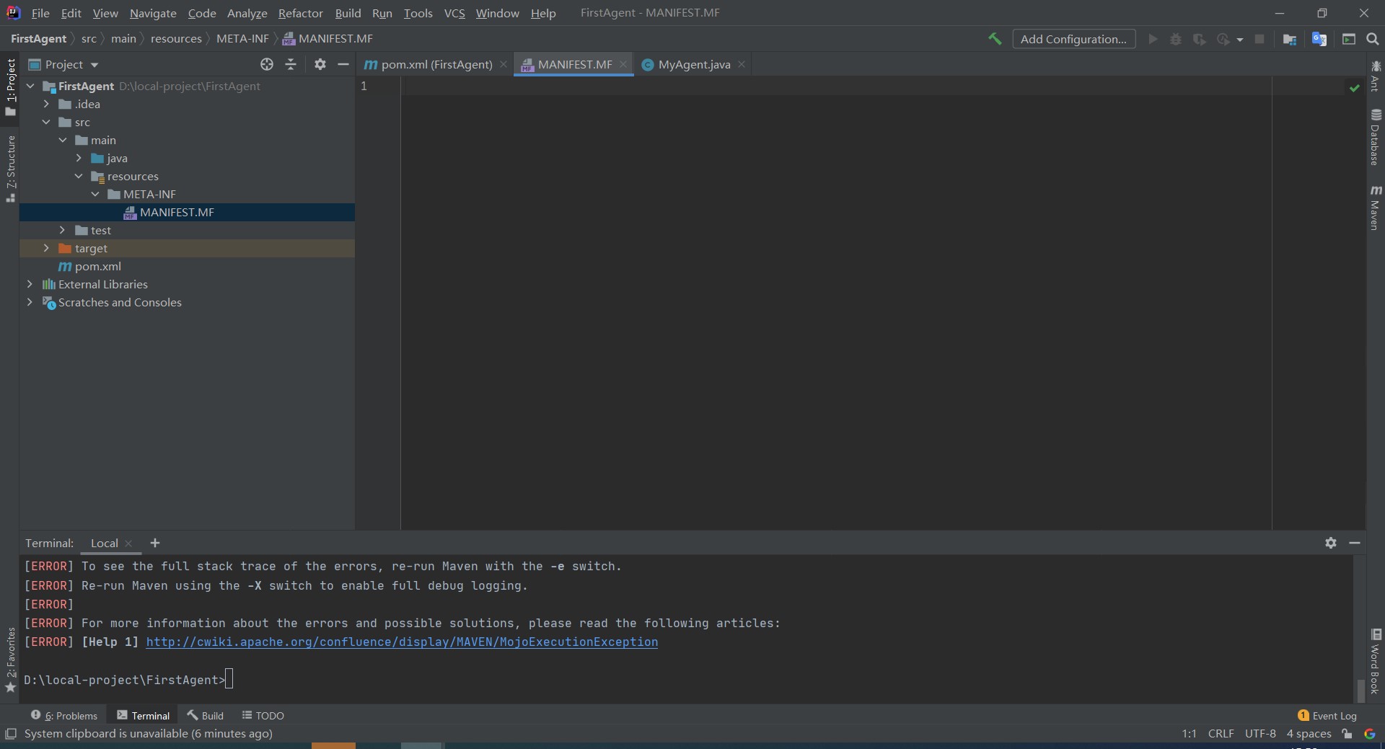Switch to MyAgent.java tab
This screenshot has width=1385, height=749.
[694, 64]
